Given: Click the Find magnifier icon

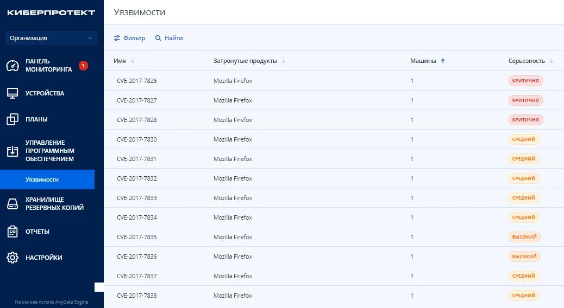Looking at the screenshot, I should point(158,38).
